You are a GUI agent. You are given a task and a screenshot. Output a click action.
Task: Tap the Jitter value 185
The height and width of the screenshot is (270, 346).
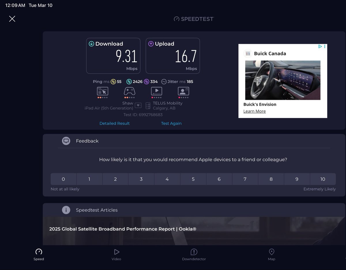pyautogui.click(x=190, y=82)
